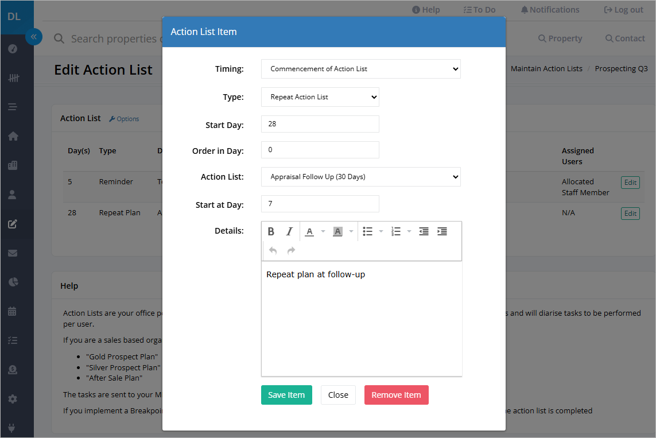Insert a numbered list in Details
The image size is (656, 438).
pos(397,231)
